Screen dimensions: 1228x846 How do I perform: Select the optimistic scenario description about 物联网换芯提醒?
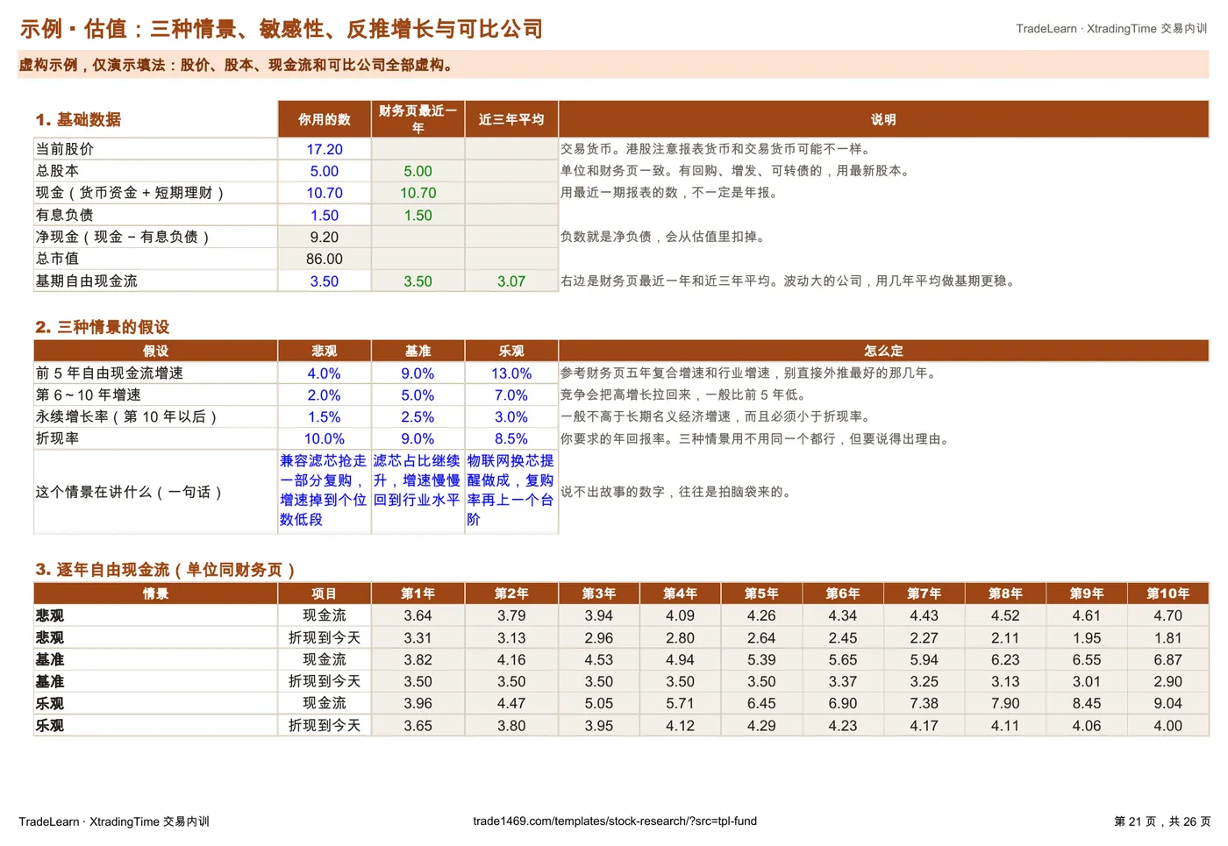point(511,491)
